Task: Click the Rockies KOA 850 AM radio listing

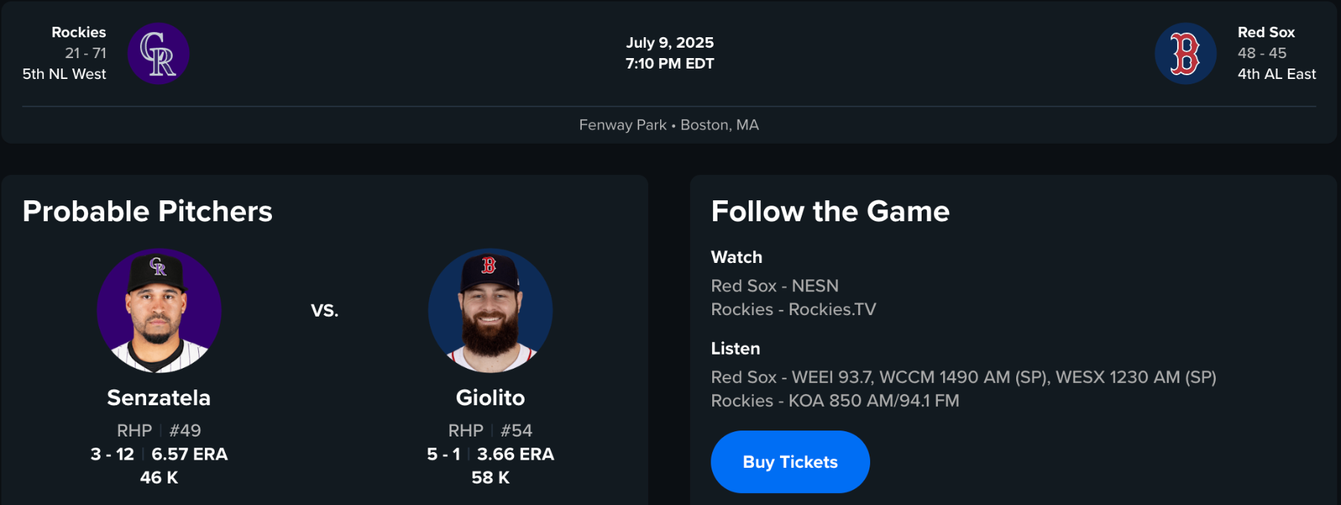Action: (834, 401)
